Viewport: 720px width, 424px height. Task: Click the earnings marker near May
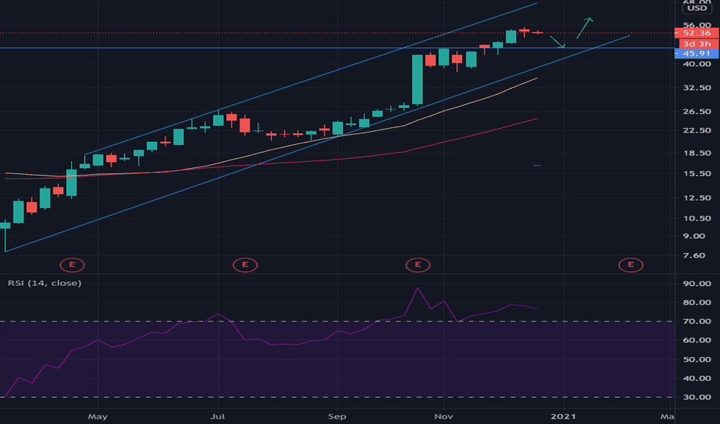(72, 265)
